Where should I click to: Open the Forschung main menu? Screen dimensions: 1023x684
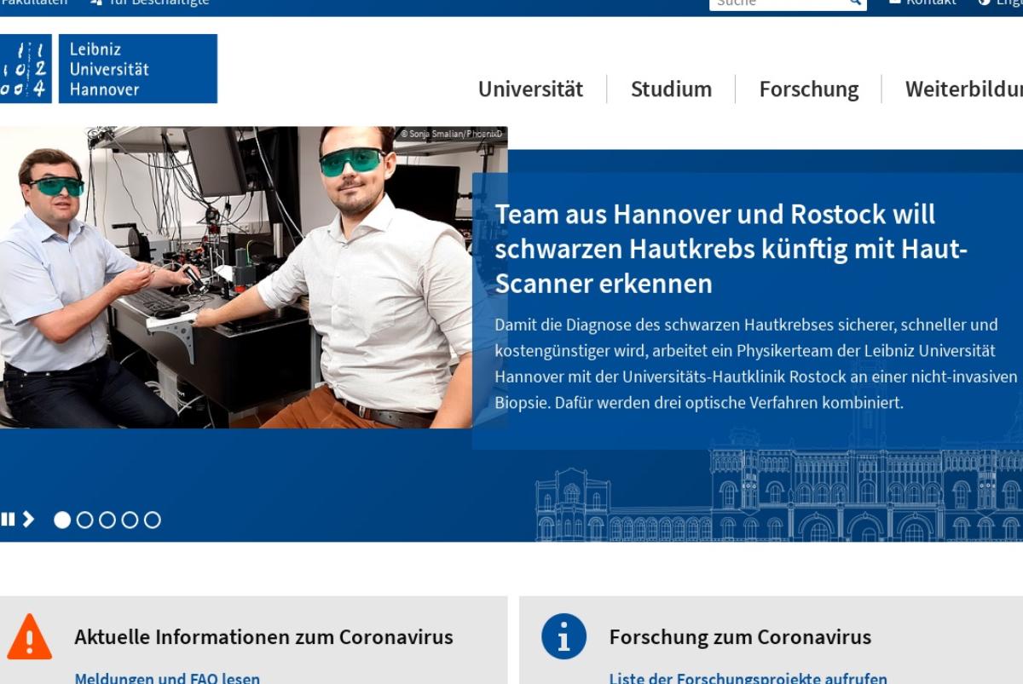(808, 89)
